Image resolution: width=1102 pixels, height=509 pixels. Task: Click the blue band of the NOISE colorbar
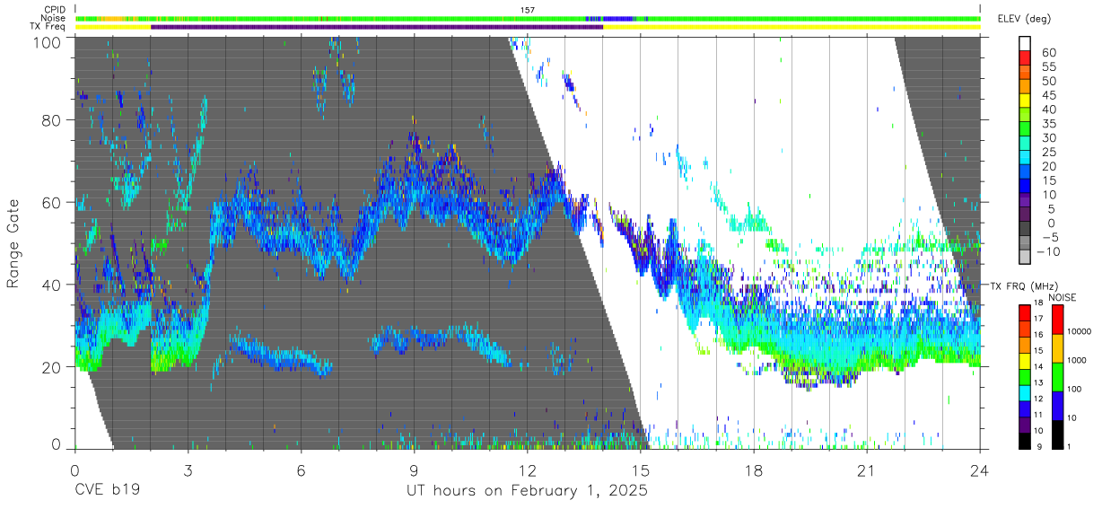click(x=1057, y=405)
